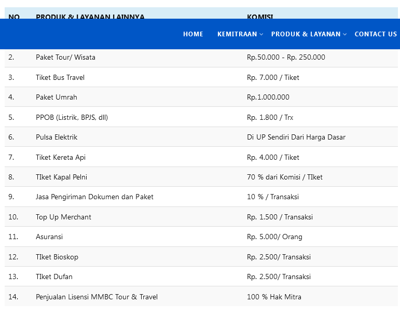Click PPOB (Listrik, BPJS, dll) row
The width and height of the screenshot is (400, 318).
[72, 118]
